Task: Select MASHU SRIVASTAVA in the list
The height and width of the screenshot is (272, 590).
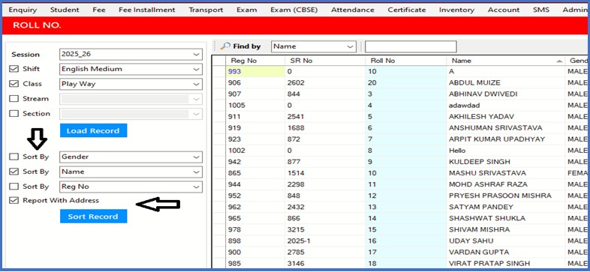Action: tap(506, 173)
